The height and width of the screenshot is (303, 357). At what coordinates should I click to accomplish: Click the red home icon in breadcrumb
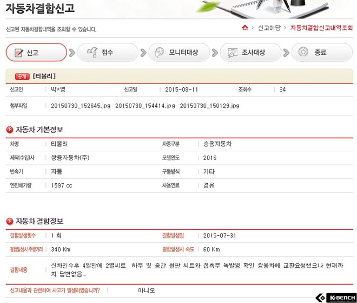tap(245, 28)
